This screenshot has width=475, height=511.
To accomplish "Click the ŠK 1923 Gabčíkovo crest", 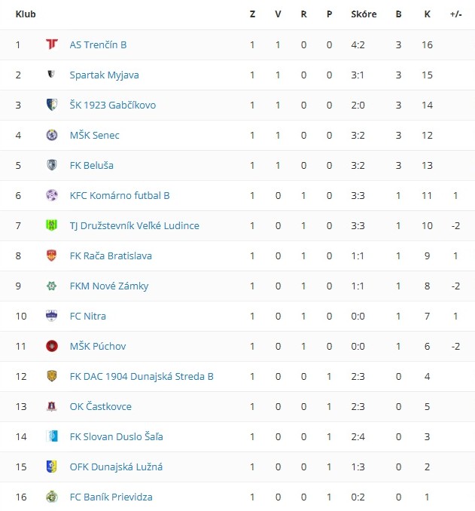I will [52, 105].
